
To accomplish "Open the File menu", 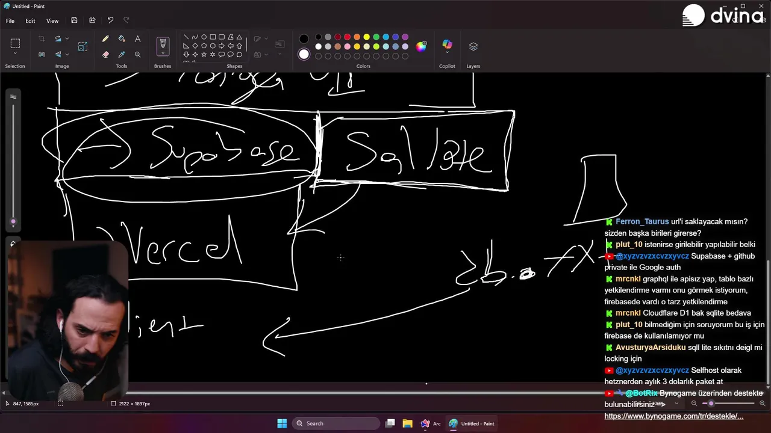I will point(10,20).
